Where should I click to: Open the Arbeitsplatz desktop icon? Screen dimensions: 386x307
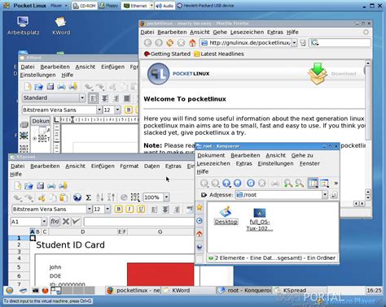[x=23, y=26]
